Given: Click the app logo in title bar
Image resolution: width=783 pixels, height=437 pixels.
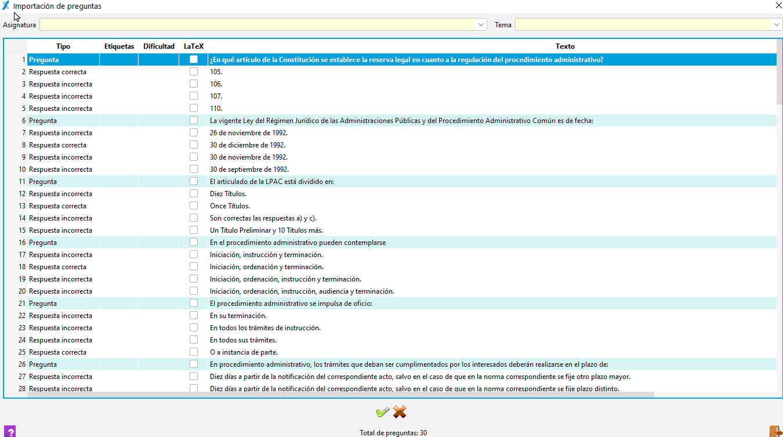Looking at the screenshot, I should [x=6, y=6].
